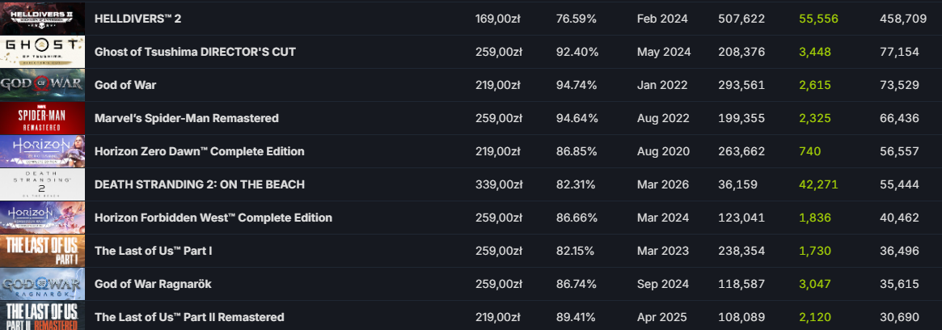Click the HELLDIVERS 2 game thumbnail
942x330 pixels.
(x=42, y=18)
